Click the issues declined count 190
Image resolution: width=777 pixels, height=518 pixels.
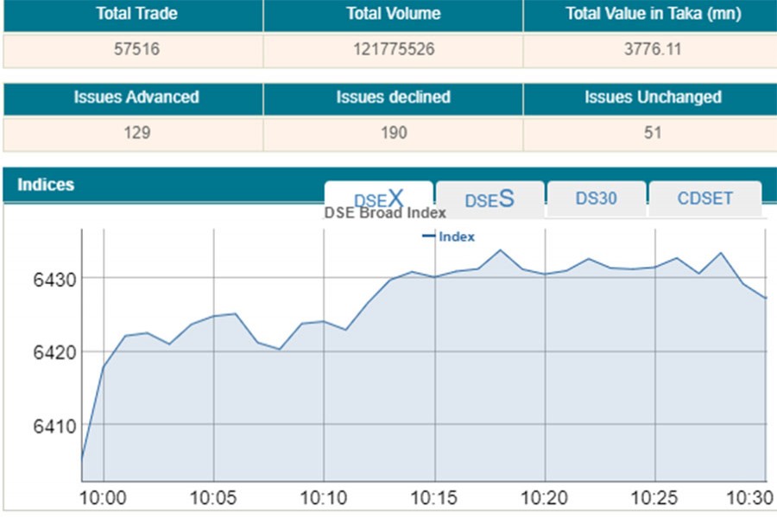[x=393, y=133]
